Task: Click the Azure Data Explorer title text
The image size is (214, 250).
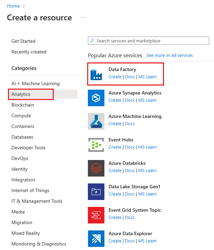Action: click(130, 233)
